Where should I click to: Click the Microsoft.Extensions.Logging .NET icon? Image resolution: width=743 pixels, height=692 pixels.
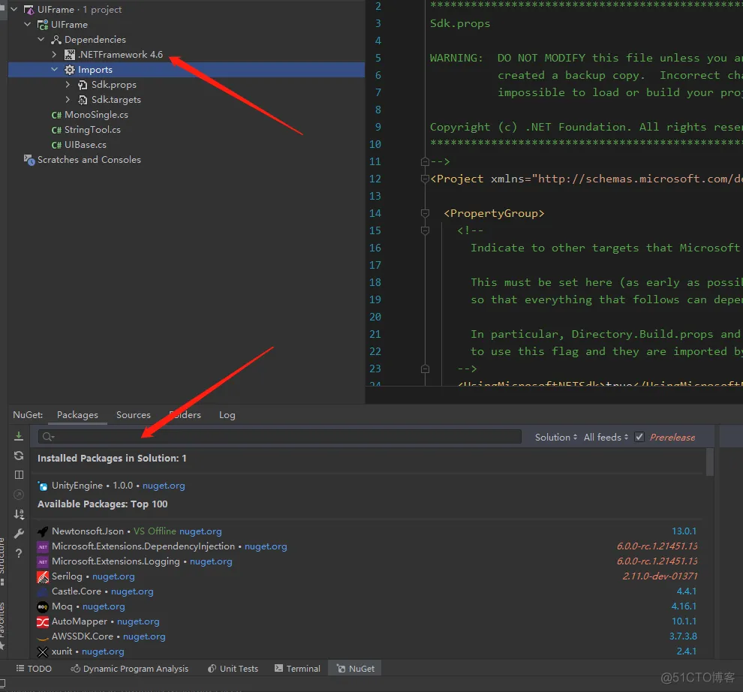(x=43, y=561)
